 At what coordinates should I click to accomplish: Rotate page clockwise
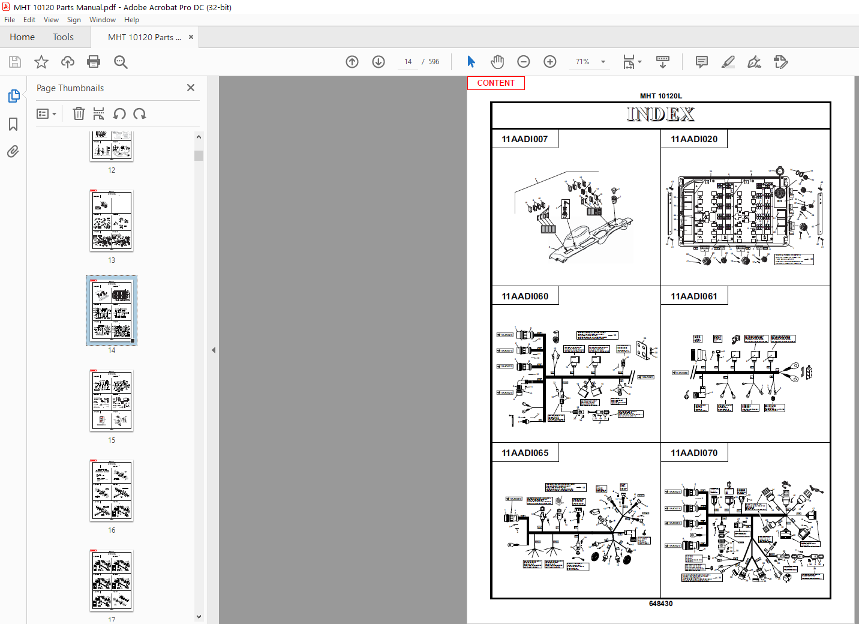click(x=140, y=113)
